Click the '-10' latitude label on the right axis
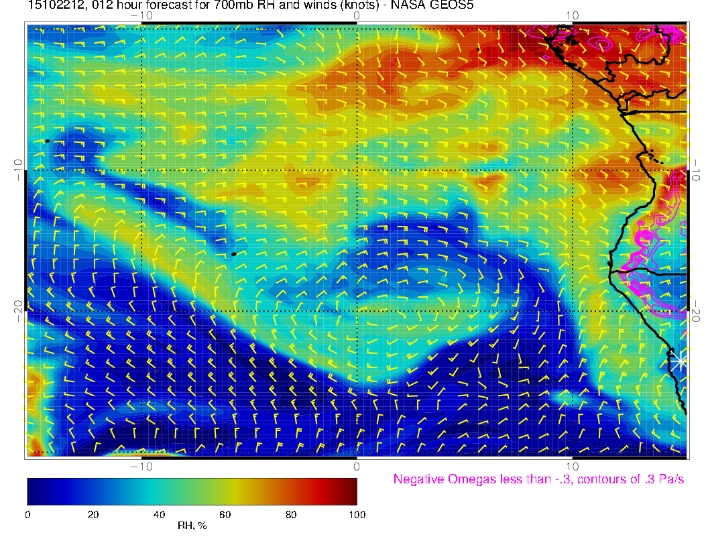Screen dimensions: 708x547 click(x=696, y=170)
